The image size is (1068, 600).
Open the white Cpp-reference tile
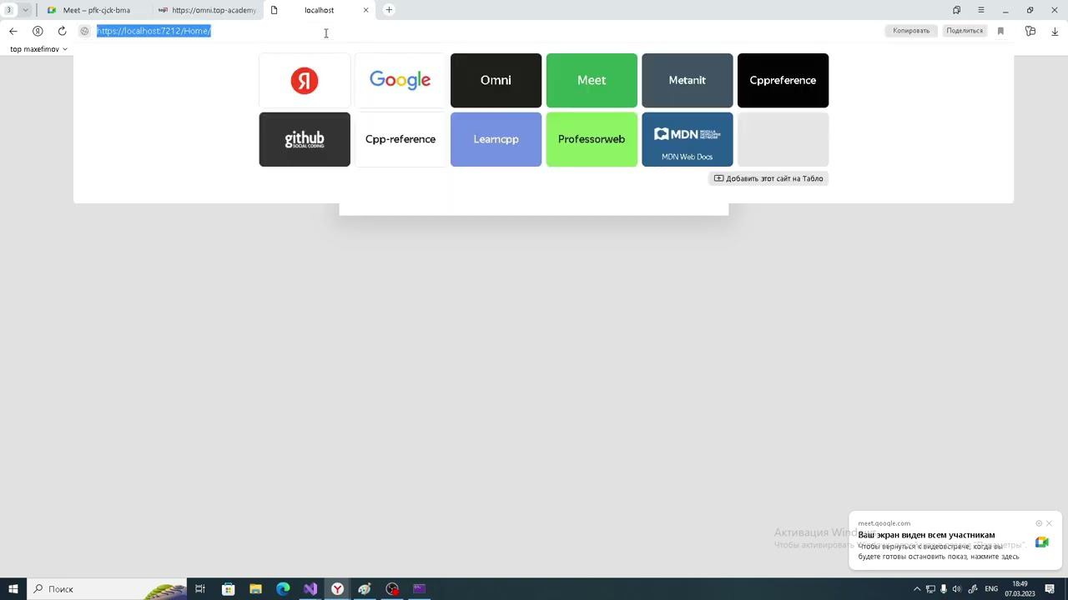[x=400, y=139]
